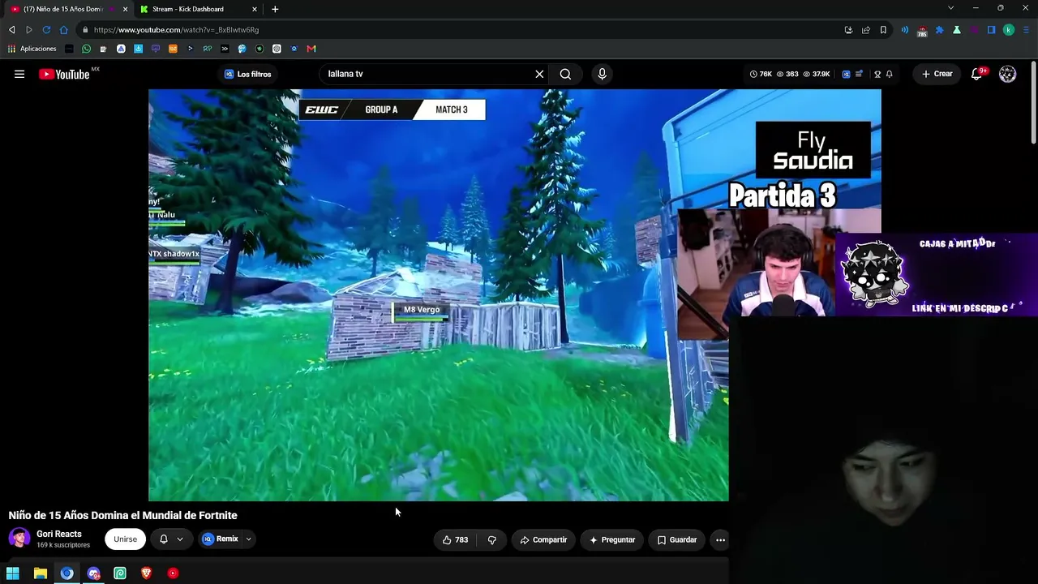Viewport: 1038px width, 584px height.
Task: Clear the search text with the X icon
Action: click(539, 74)
